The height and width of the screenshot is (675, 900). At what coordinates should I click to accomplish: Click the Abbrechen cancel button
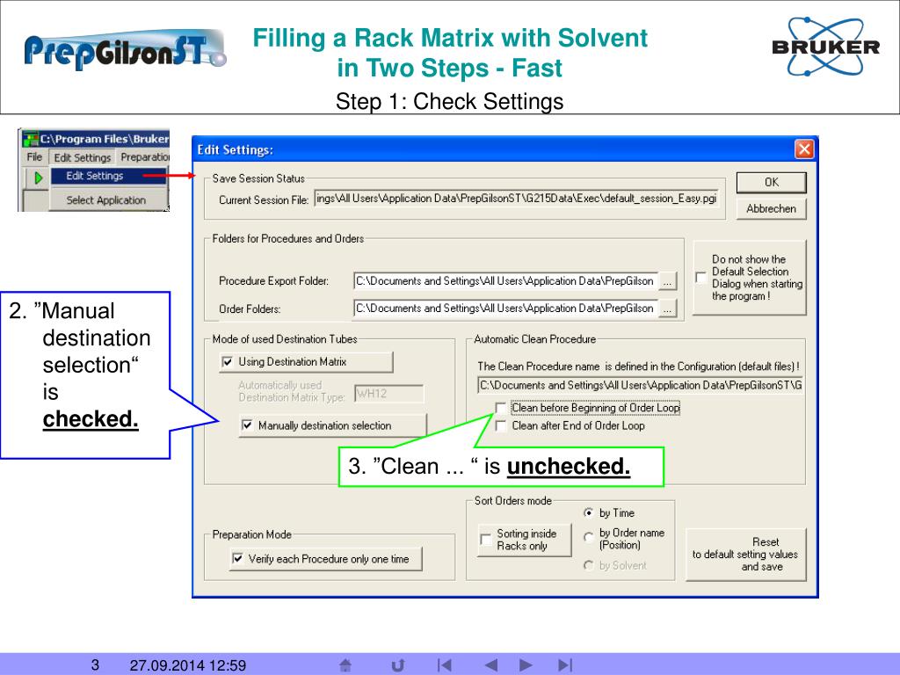tap(772, 209)
